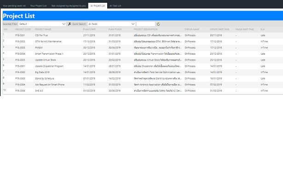The width and height of the screenshot is (283, 176).
Task: Open the All Task List tab
Action: coord(116,6)
